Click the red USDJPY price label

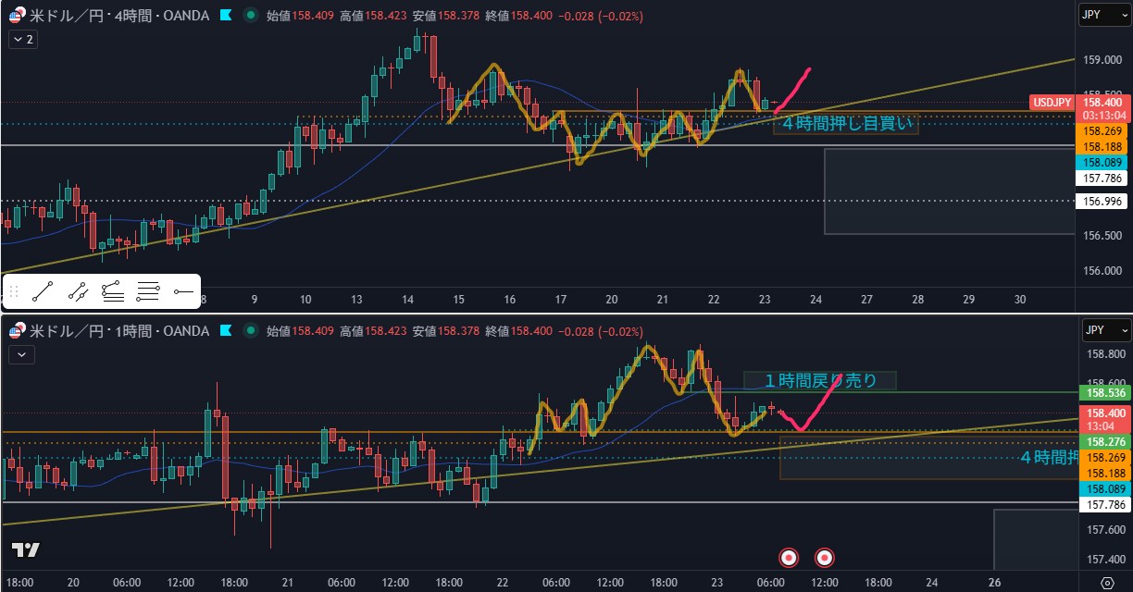[1052, 102]
